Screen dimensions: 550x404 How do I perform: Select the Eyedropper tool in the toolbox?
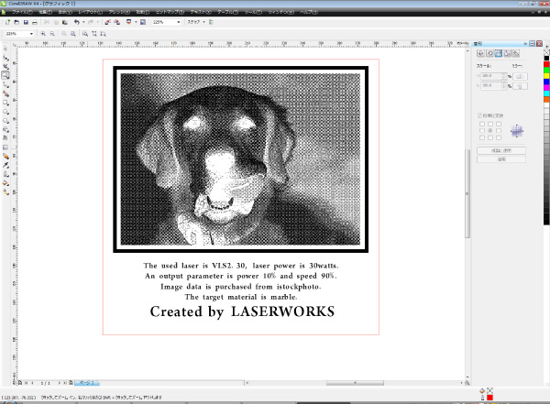pyautogui.click(x=5, y=165)
